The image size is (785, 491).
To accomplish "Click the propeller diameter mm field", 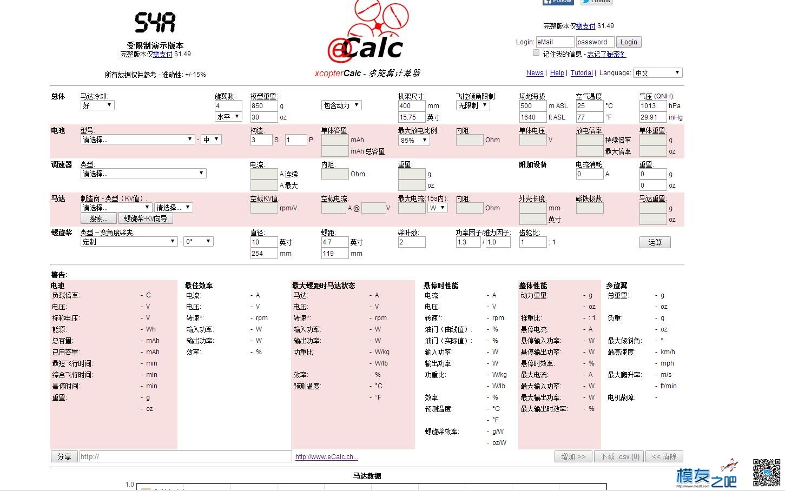I will pos(263,254).
